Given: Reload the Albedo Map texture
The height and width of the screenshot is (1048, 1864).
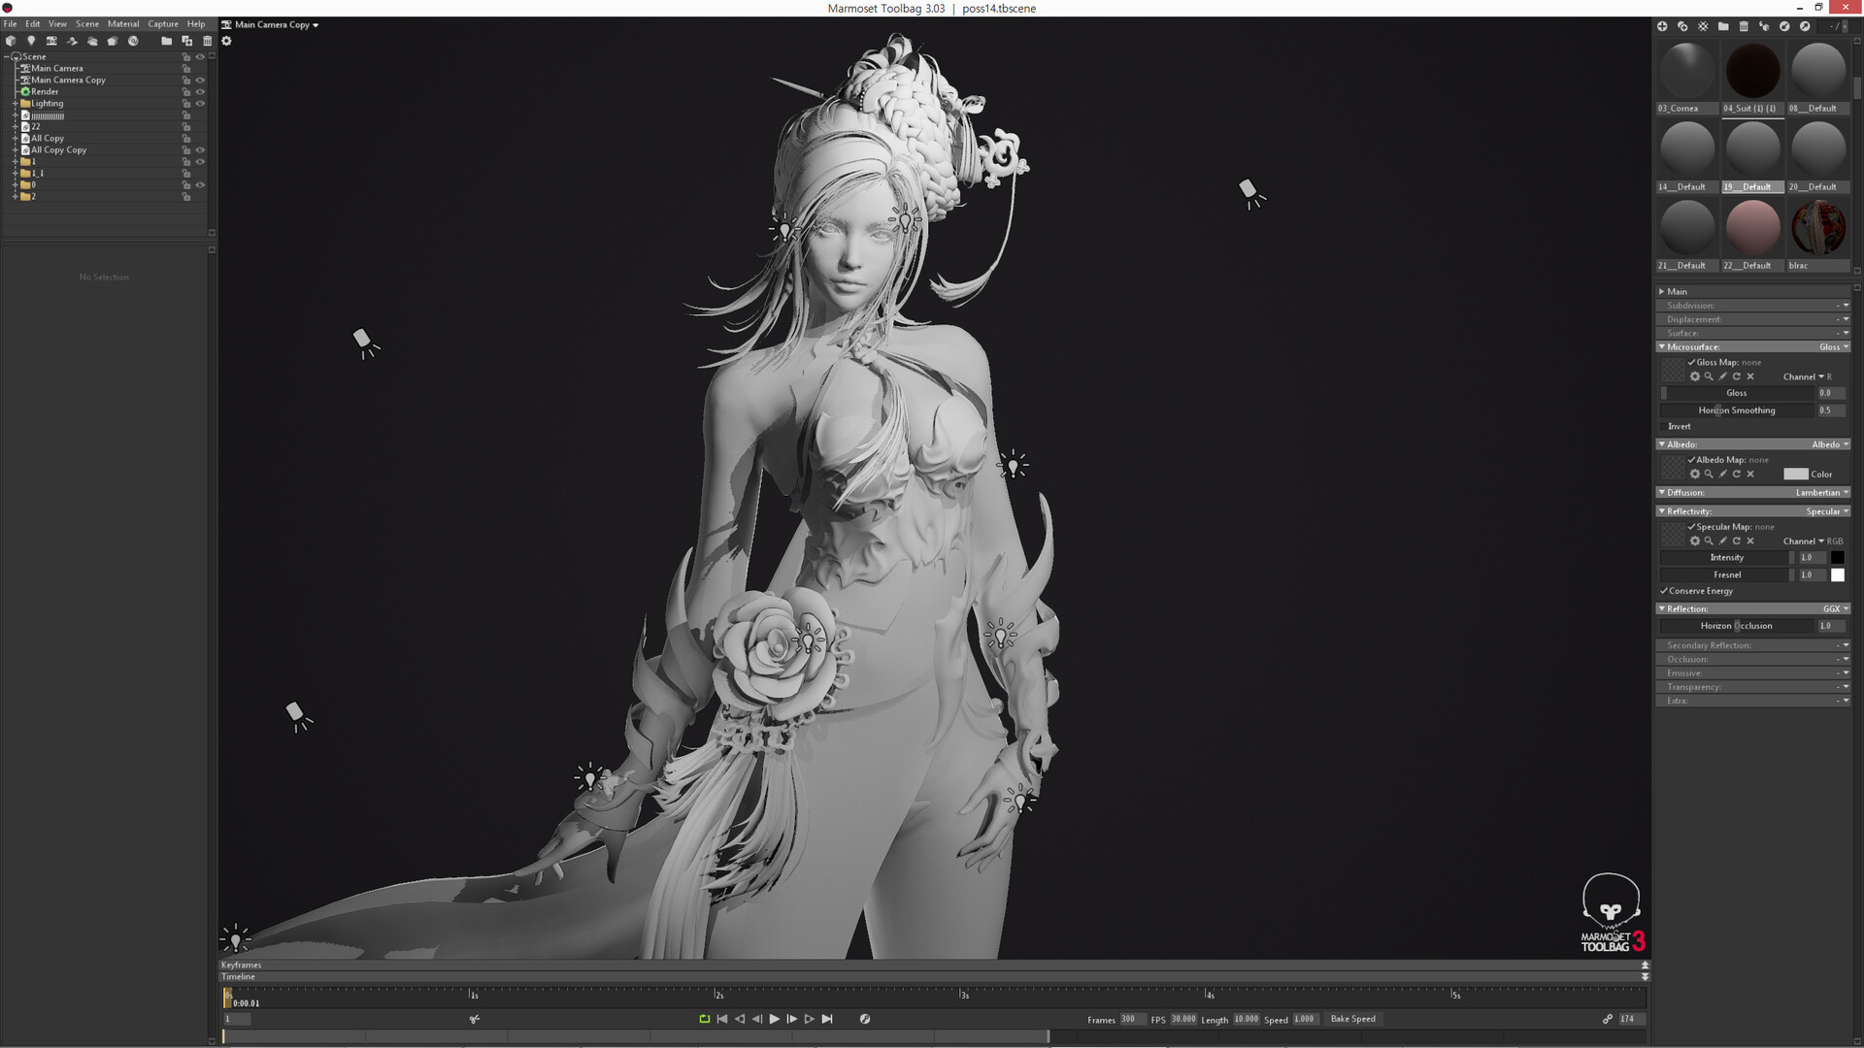Looking at the screenshot, I should pyautogui.click(x=1737, y=474).
